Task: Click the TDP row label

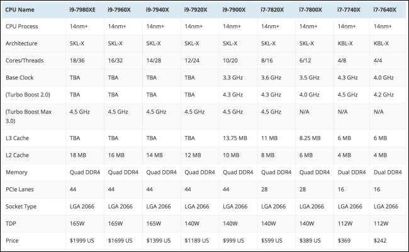Action: (11, 223)
